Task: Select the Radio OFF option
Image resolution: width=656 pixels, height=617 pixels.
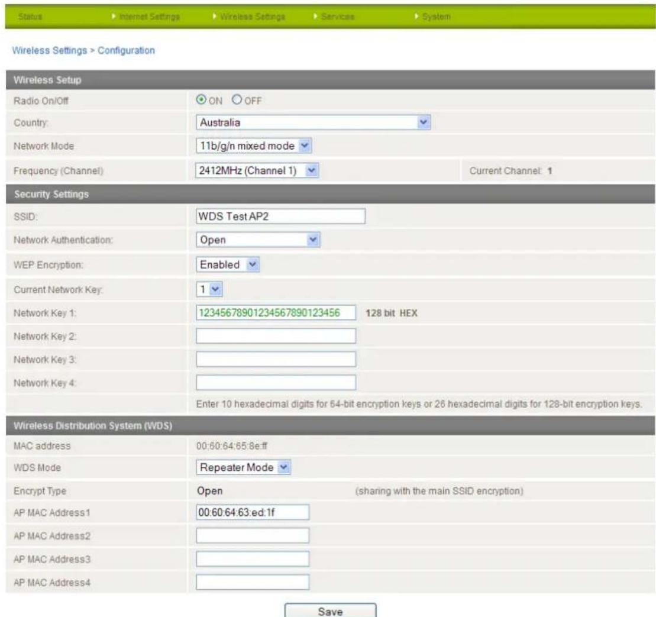Action: (237, 99)
